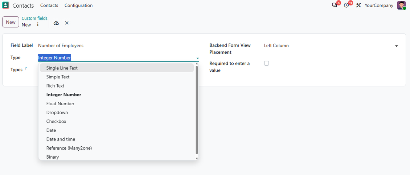Open the messages chat icon

[335, 5]
